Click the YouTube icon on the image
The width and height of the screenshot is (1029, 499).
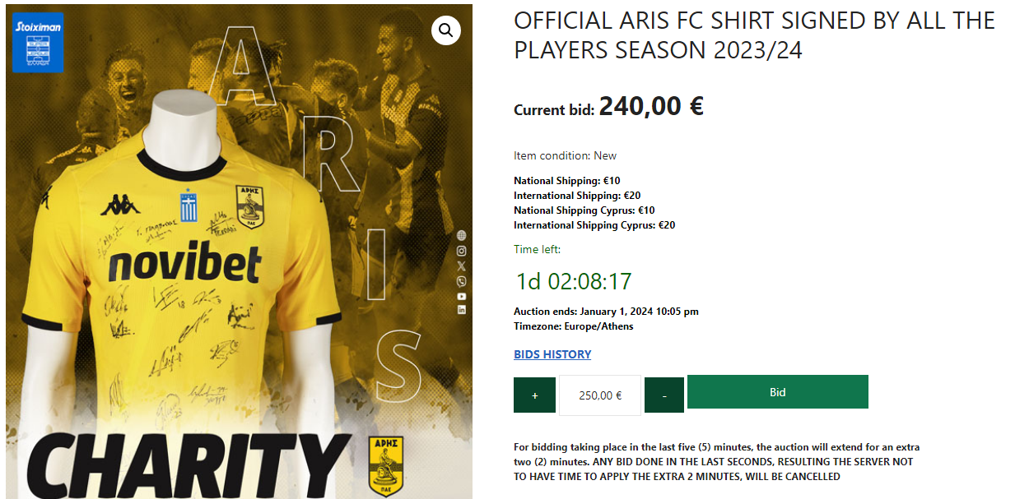pos(462,296)
